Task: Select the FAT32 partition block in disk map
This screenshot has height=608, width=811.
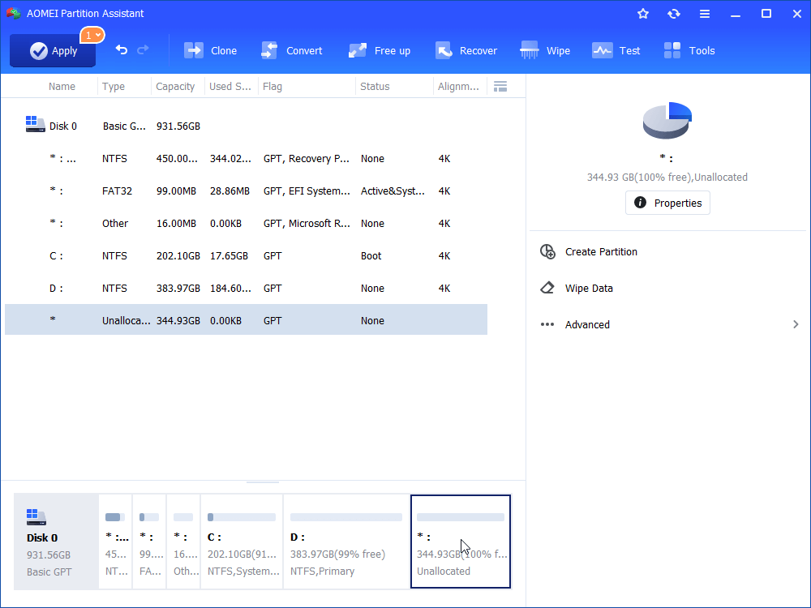Action: click(x=149, y=542)
